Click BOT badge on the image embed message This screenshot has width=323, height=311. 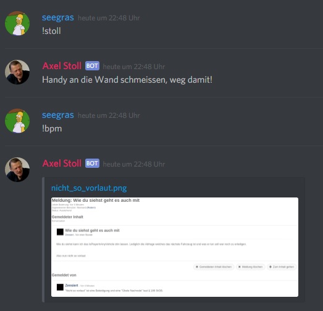[x=92, y=164]
